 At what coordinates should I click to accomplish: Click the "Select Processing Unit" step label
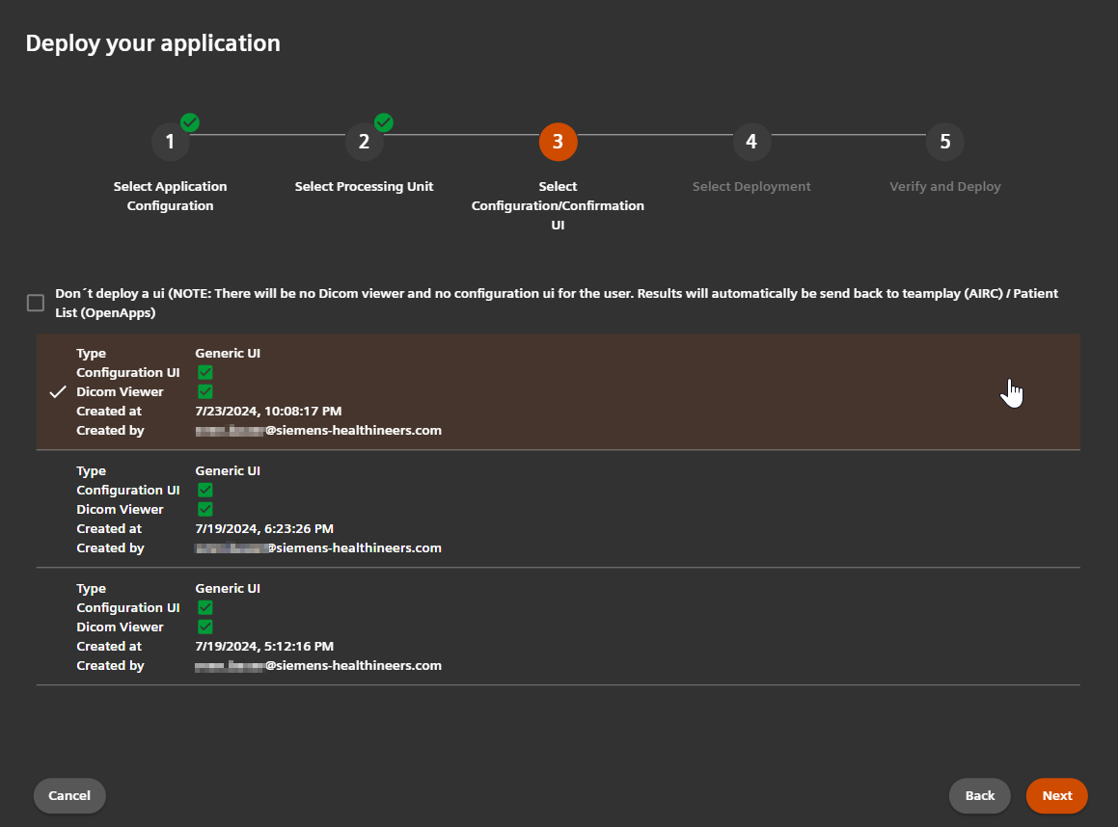coord(364,186)
